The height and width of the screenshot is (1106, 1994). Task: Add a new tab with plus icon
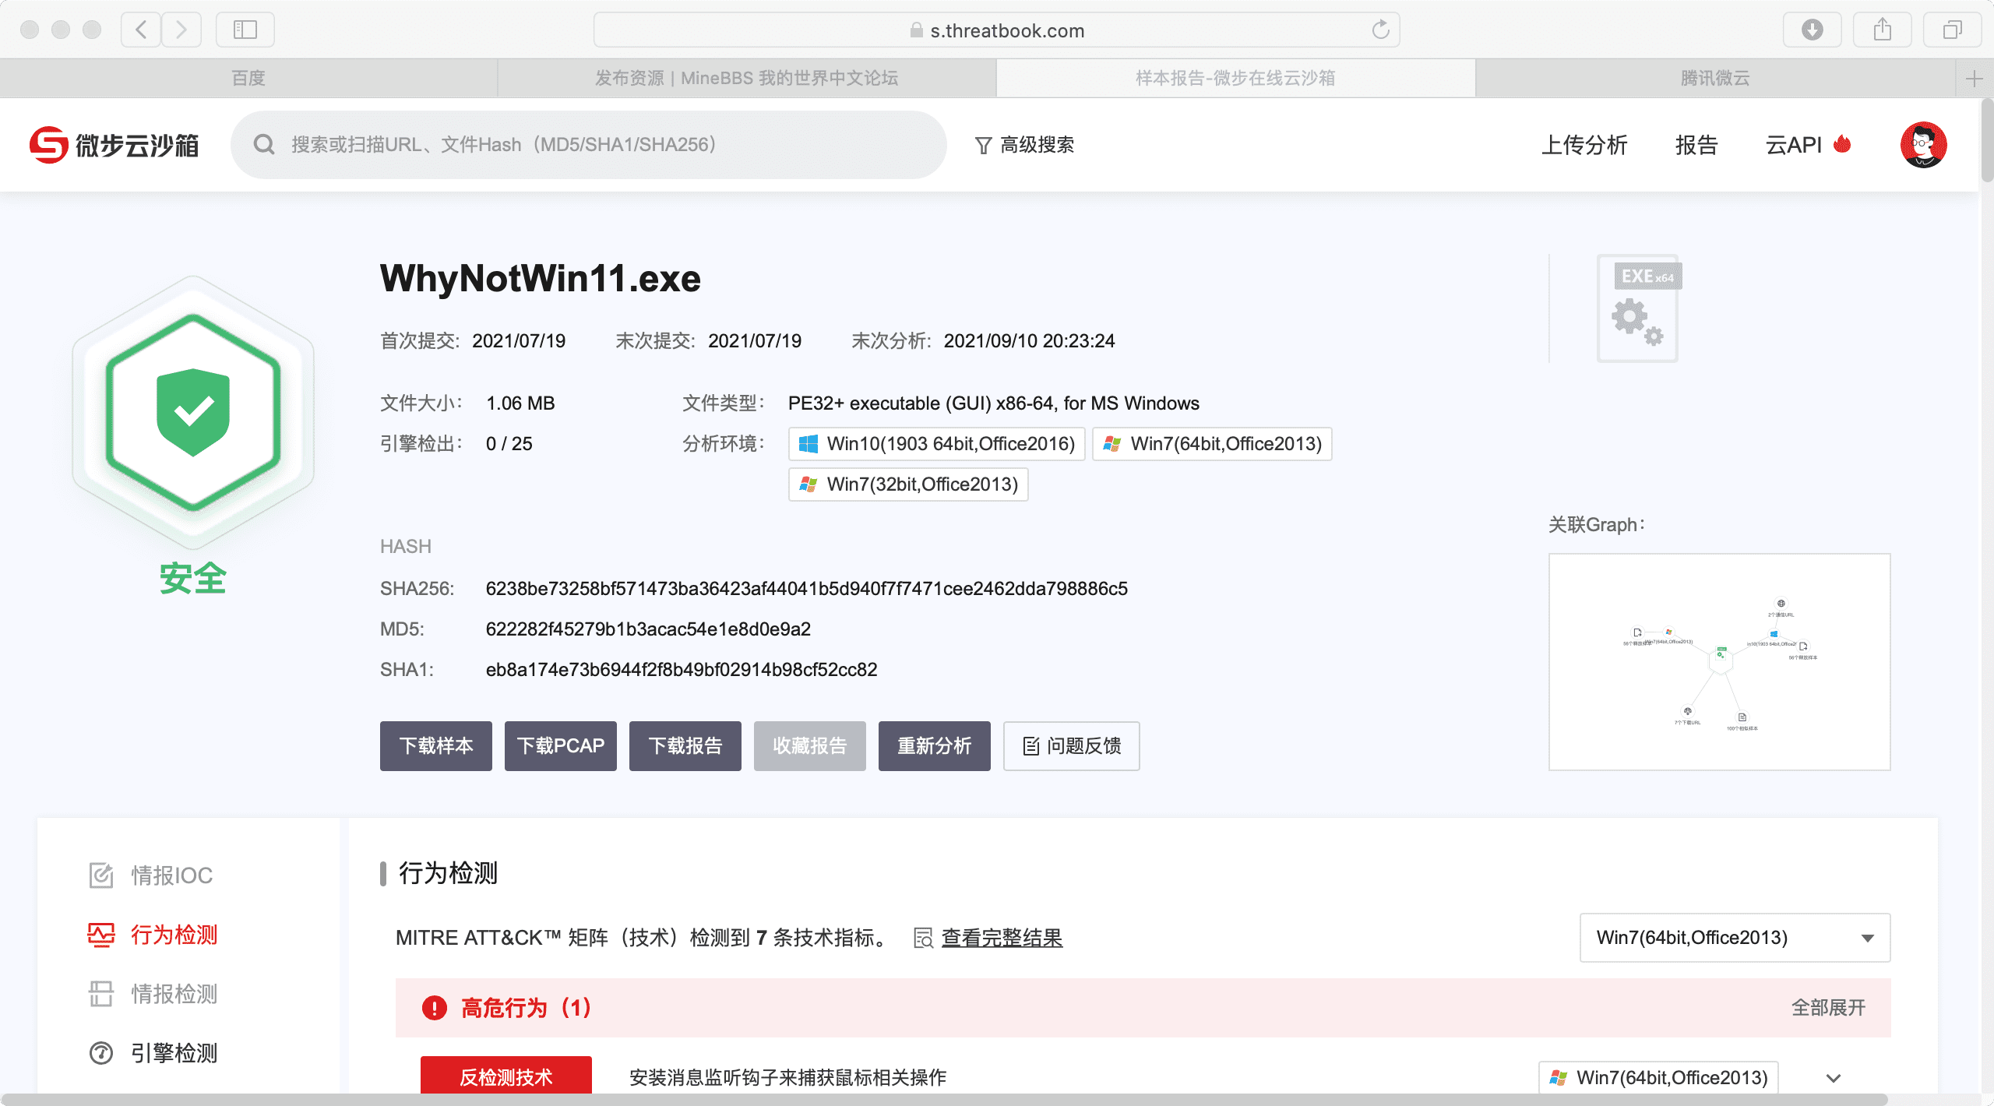[1975, 78]
